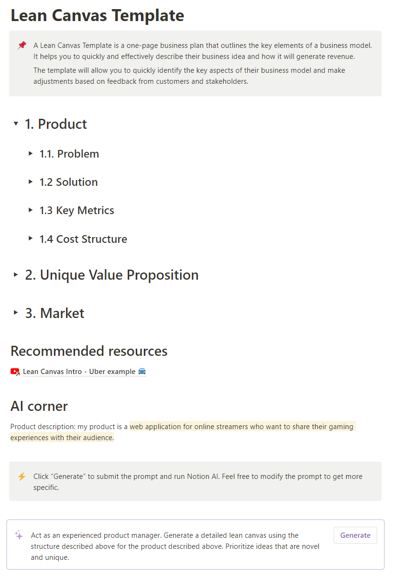Collapse the 1. Product section
Viewport: 393px width, 579px height.
[15, 124]
